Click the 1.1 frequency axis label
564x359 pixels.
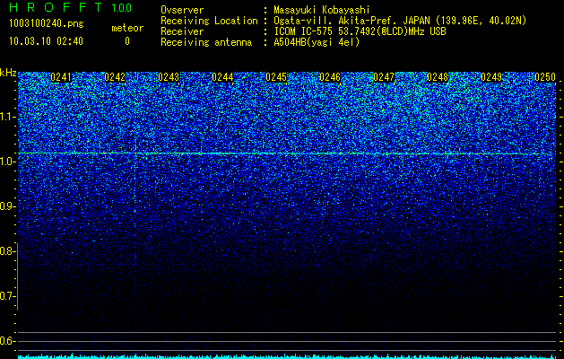[x=7, y=117]
